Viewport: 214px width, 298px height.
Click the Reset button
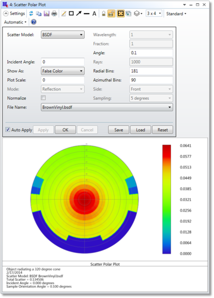tap(162, 130)
